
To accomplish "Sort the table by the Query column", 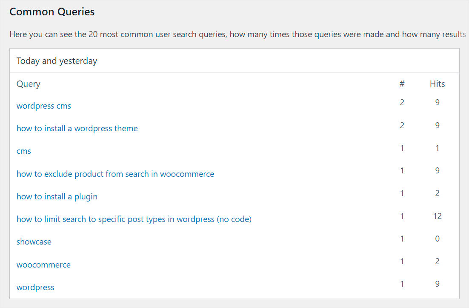I will (x=28, y=84).
